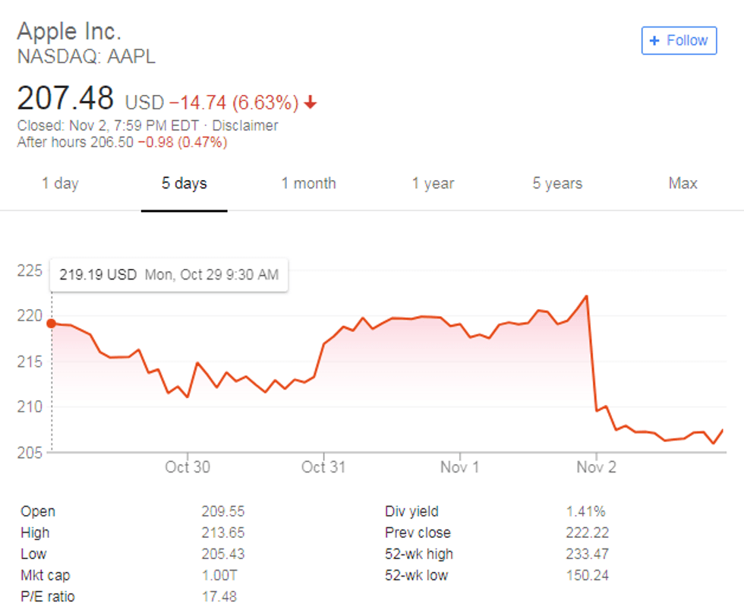Click the chart tooltip showing 219.19 USD

pyautogui.click(x=168, y=275)
